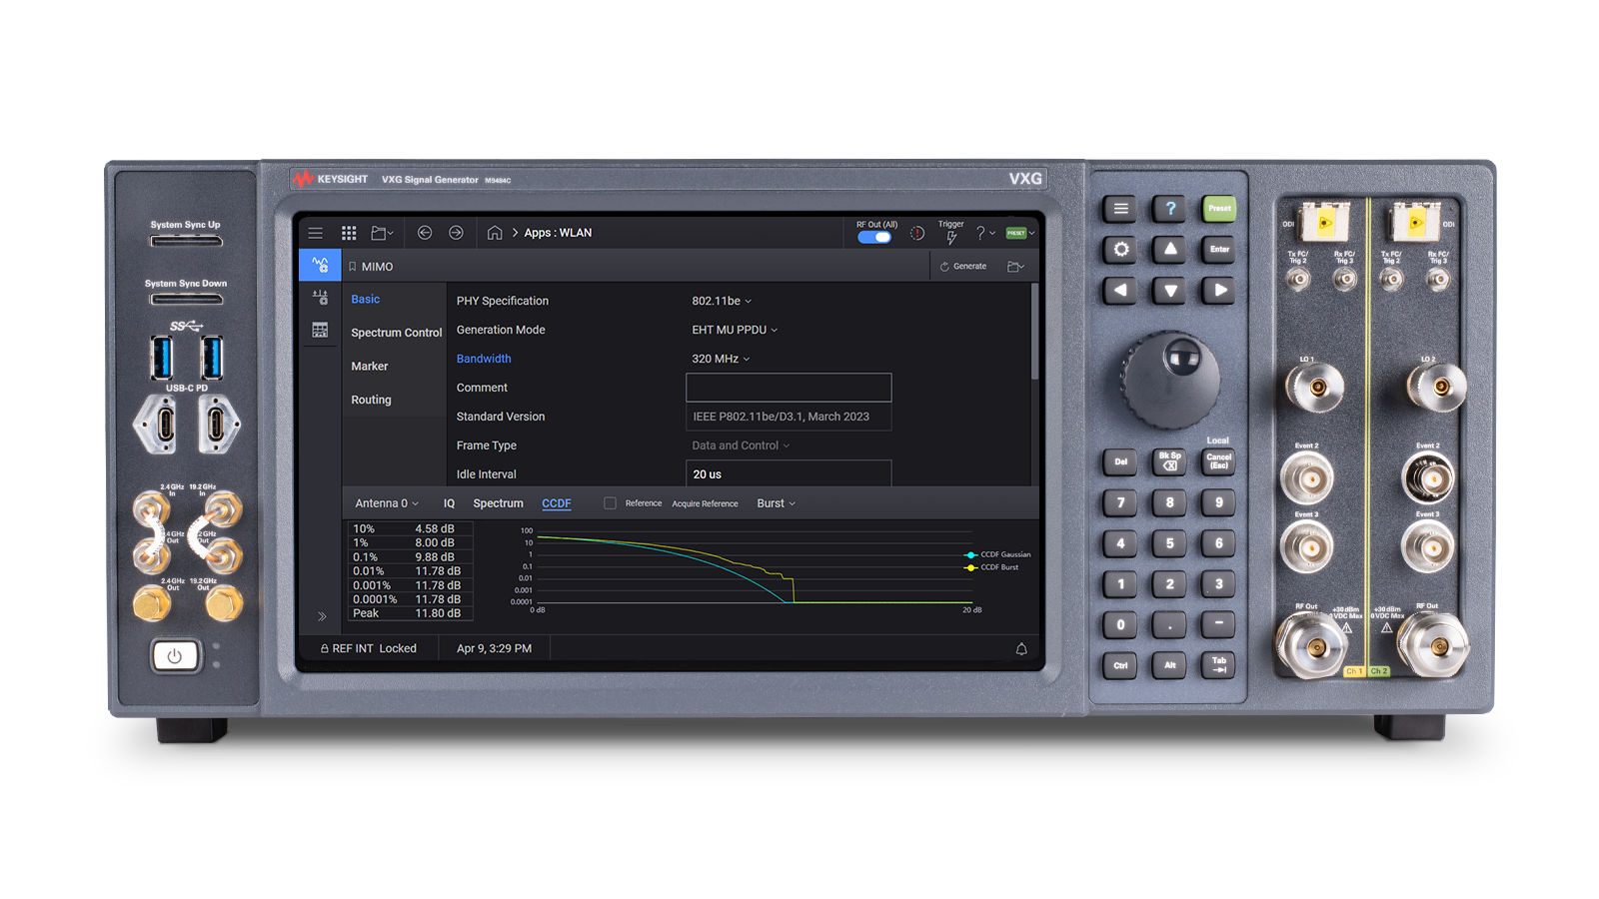Enable the Reference checkbox

[610, 503]
